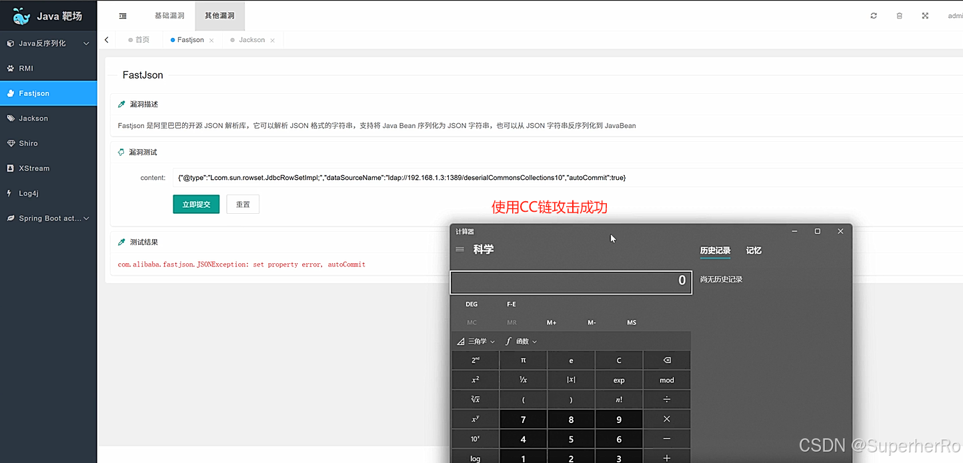The width and height of the screenshot is (963, 463).
Task: Click the calculator exp key
Action: pyautogui.click(x=619, y=380)
